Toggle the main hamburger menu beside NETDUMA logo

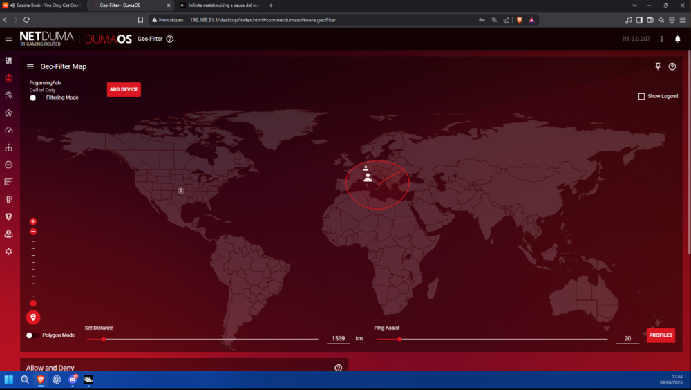(x=8, y=39)
